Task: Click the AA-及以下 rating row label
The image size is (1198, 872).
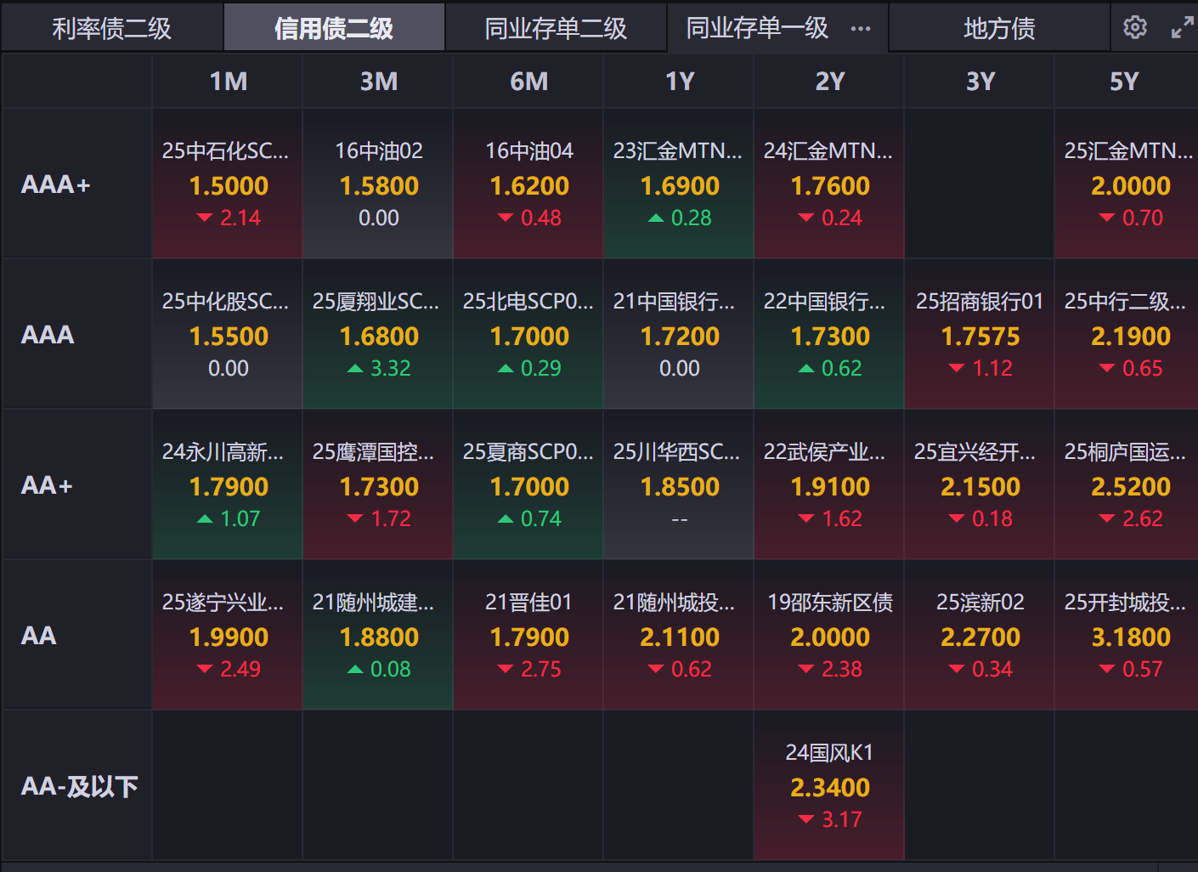Action: (x=79, y=786)
